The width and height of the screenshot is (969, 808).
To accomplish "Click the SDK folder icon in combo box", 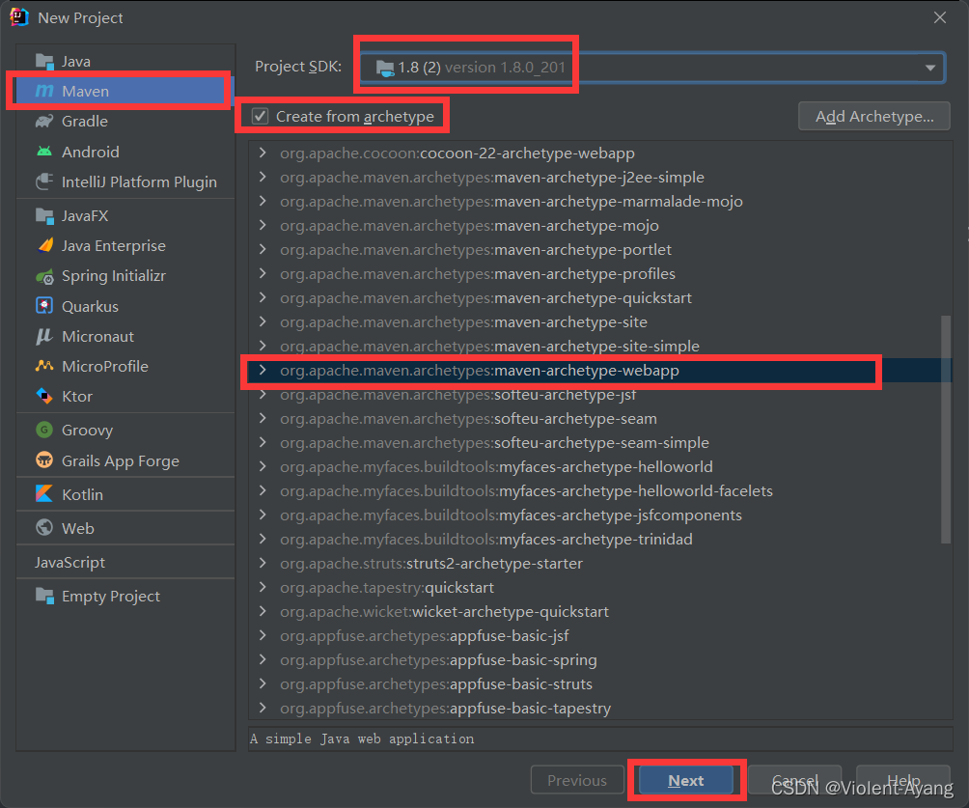I will tap(386, 68).
